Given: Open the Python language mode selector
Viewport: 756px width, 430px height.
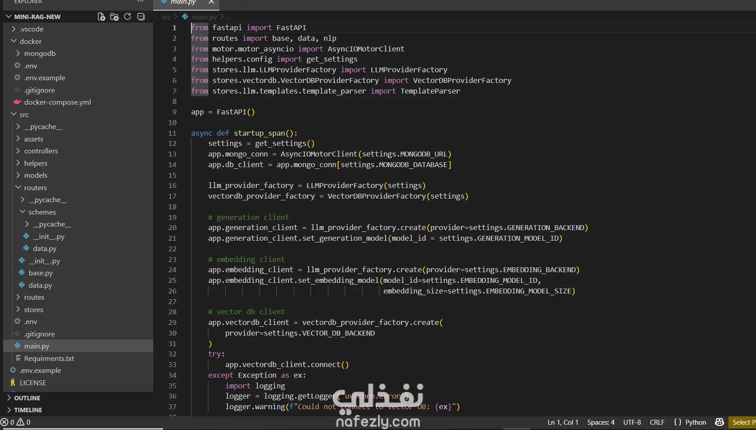Looking at the screenshot, I should tap(696, 422).
